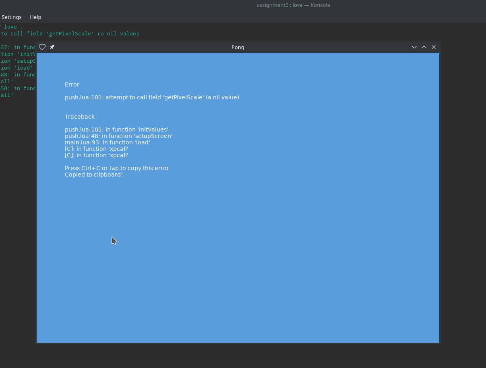486x368 pixels.
Task: Click the traceback line mentioning 'initValues'
Action: [x=116, y=130]
